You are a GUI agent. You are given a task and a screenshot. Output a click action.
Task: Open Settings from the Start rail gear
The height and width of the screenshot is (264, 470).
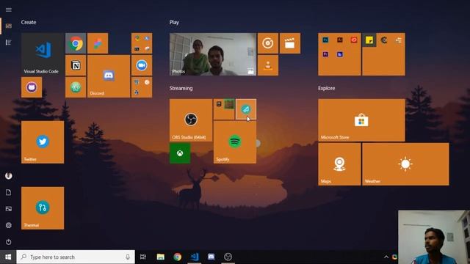[8, 225]
